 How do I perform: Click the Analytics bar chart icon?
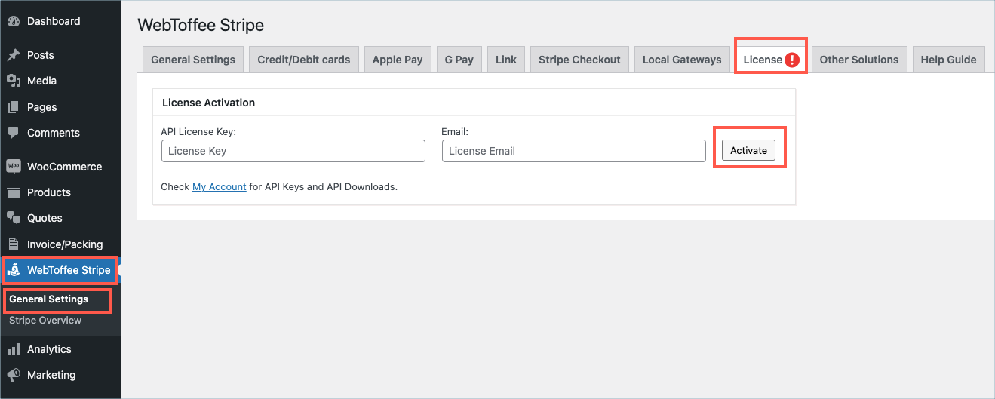pyautogui.click(x=14, y=349)
